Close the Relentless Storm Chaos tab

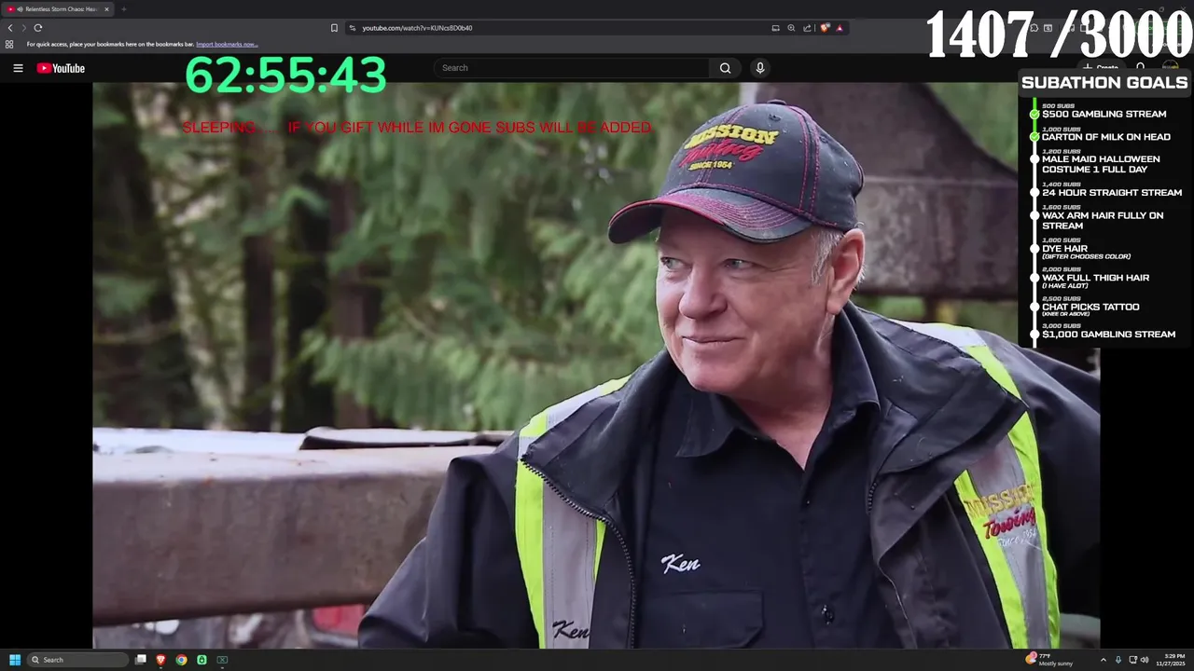click(x=106, y=9)
